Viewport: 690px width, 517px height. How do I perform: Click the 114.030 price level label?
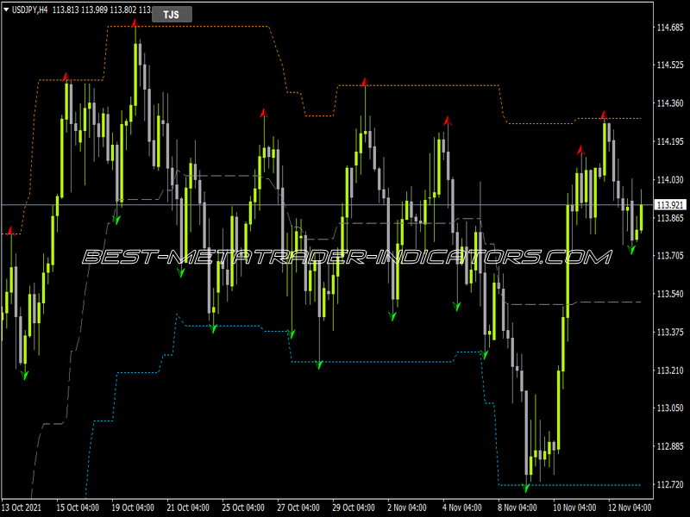pos(670,180)
